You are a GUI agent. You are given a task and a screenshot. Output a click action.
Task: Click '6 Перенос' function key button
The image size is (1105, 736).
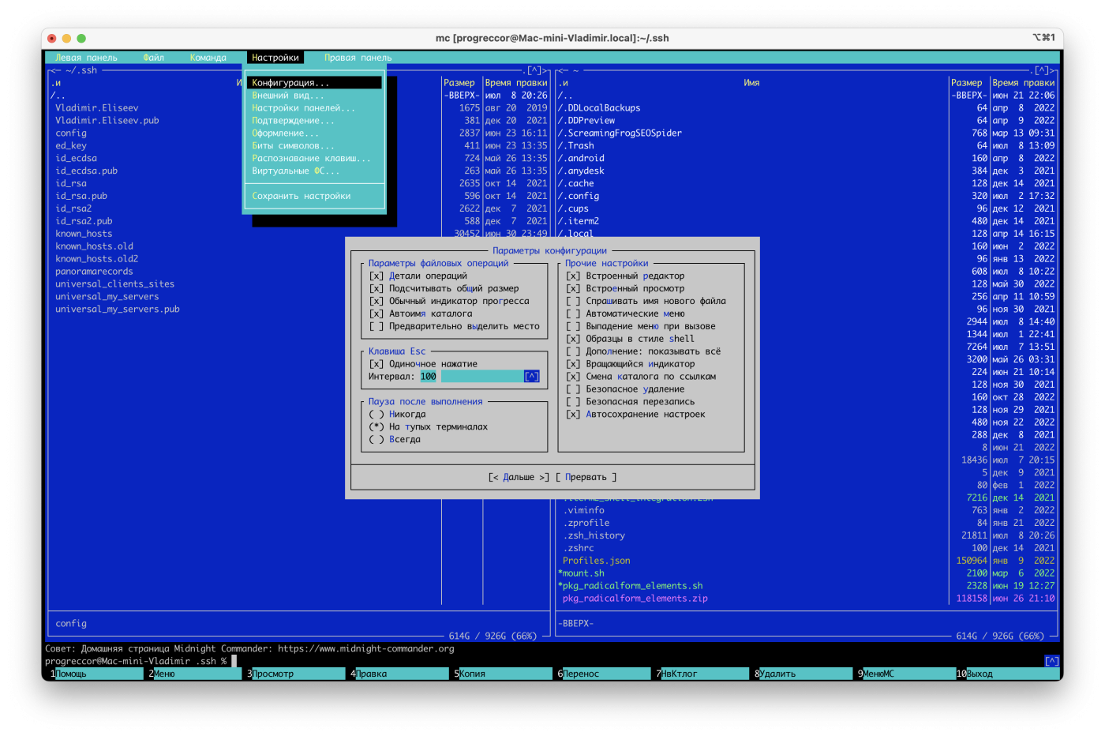(604, 674)
